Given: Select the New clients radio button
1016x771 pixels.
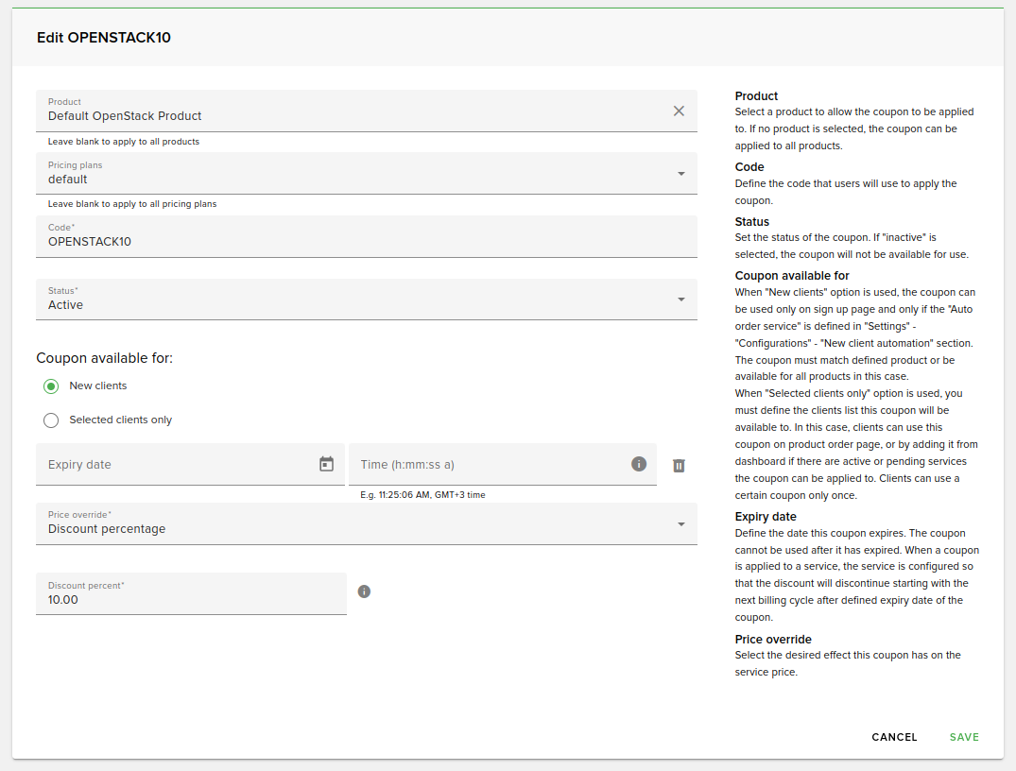Looking at the screenshot, I should pyautogui.click(x=51, y=386).
